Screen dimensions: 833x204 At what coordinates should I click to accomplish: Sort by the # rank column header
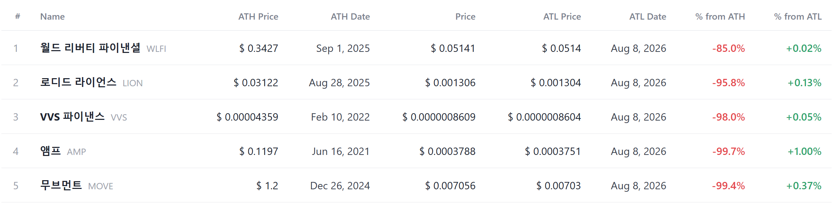(18, 16)
